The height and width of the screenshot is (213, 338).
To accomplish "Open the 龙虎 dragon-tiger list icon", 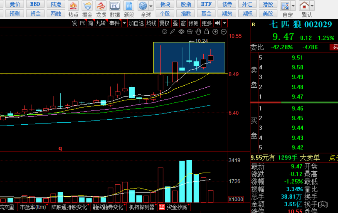I will click(x=101, y=9).
